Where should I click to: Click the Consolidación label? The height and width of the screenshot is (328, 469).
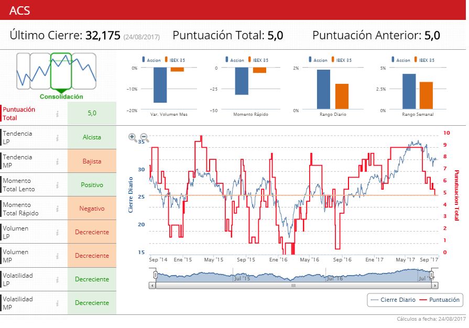click(61, 96)
